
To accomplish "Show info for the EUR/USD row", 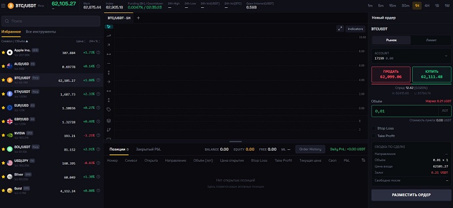I will coord(98,108).
